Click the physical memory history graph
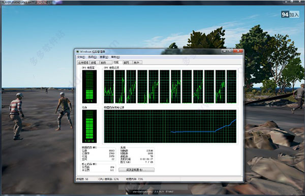This screenshot has width=305, height=196. pos(170,126)
